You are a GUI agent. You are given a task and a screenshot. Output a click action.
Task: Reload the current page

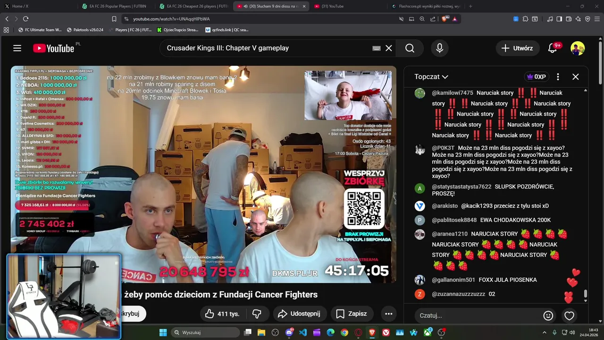(25, 19)
